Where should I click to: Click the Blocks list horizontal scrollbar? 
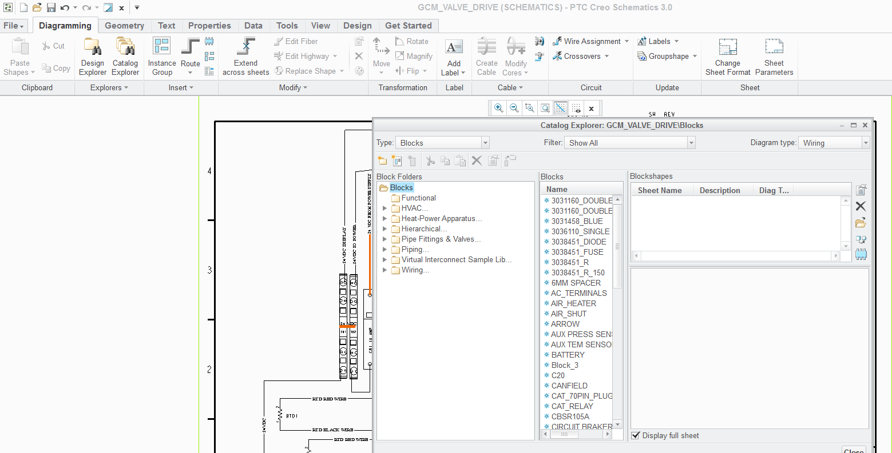tap(564, 434)
